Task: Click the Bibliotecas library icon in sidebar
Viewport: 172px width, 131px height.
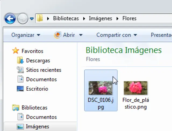Action: click(x=16, y=108)
